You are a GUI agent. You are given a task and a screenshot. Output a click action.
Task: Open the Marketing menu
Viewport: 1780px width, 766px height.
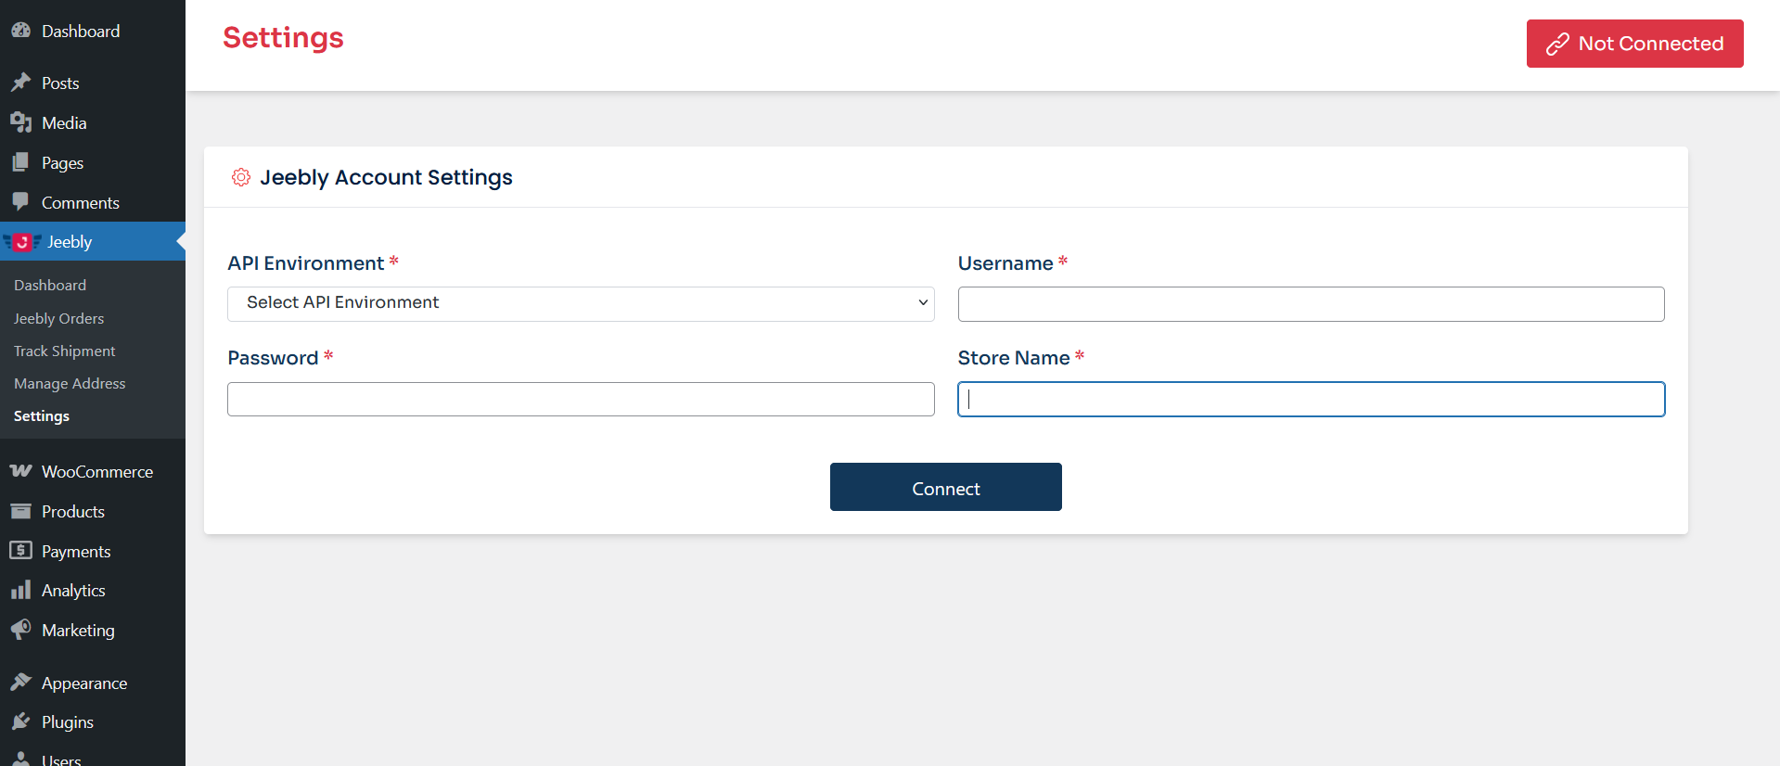coord(93,630)
